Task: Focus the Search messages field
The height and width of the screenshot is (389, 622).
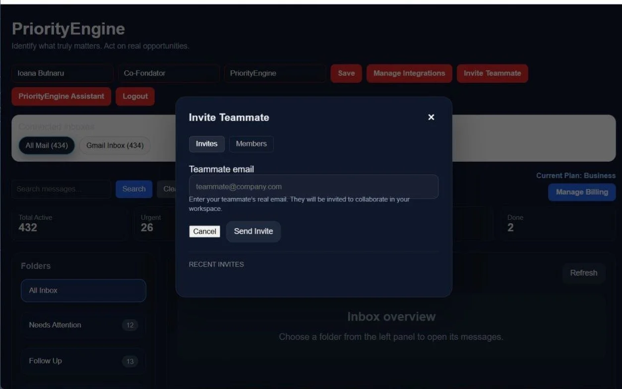Action: coord(62,189)
